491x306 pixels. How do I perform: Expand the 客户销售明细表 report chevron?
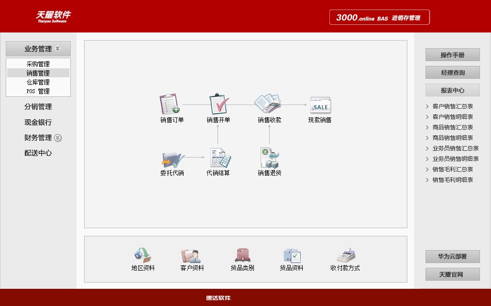click(427, 117)
